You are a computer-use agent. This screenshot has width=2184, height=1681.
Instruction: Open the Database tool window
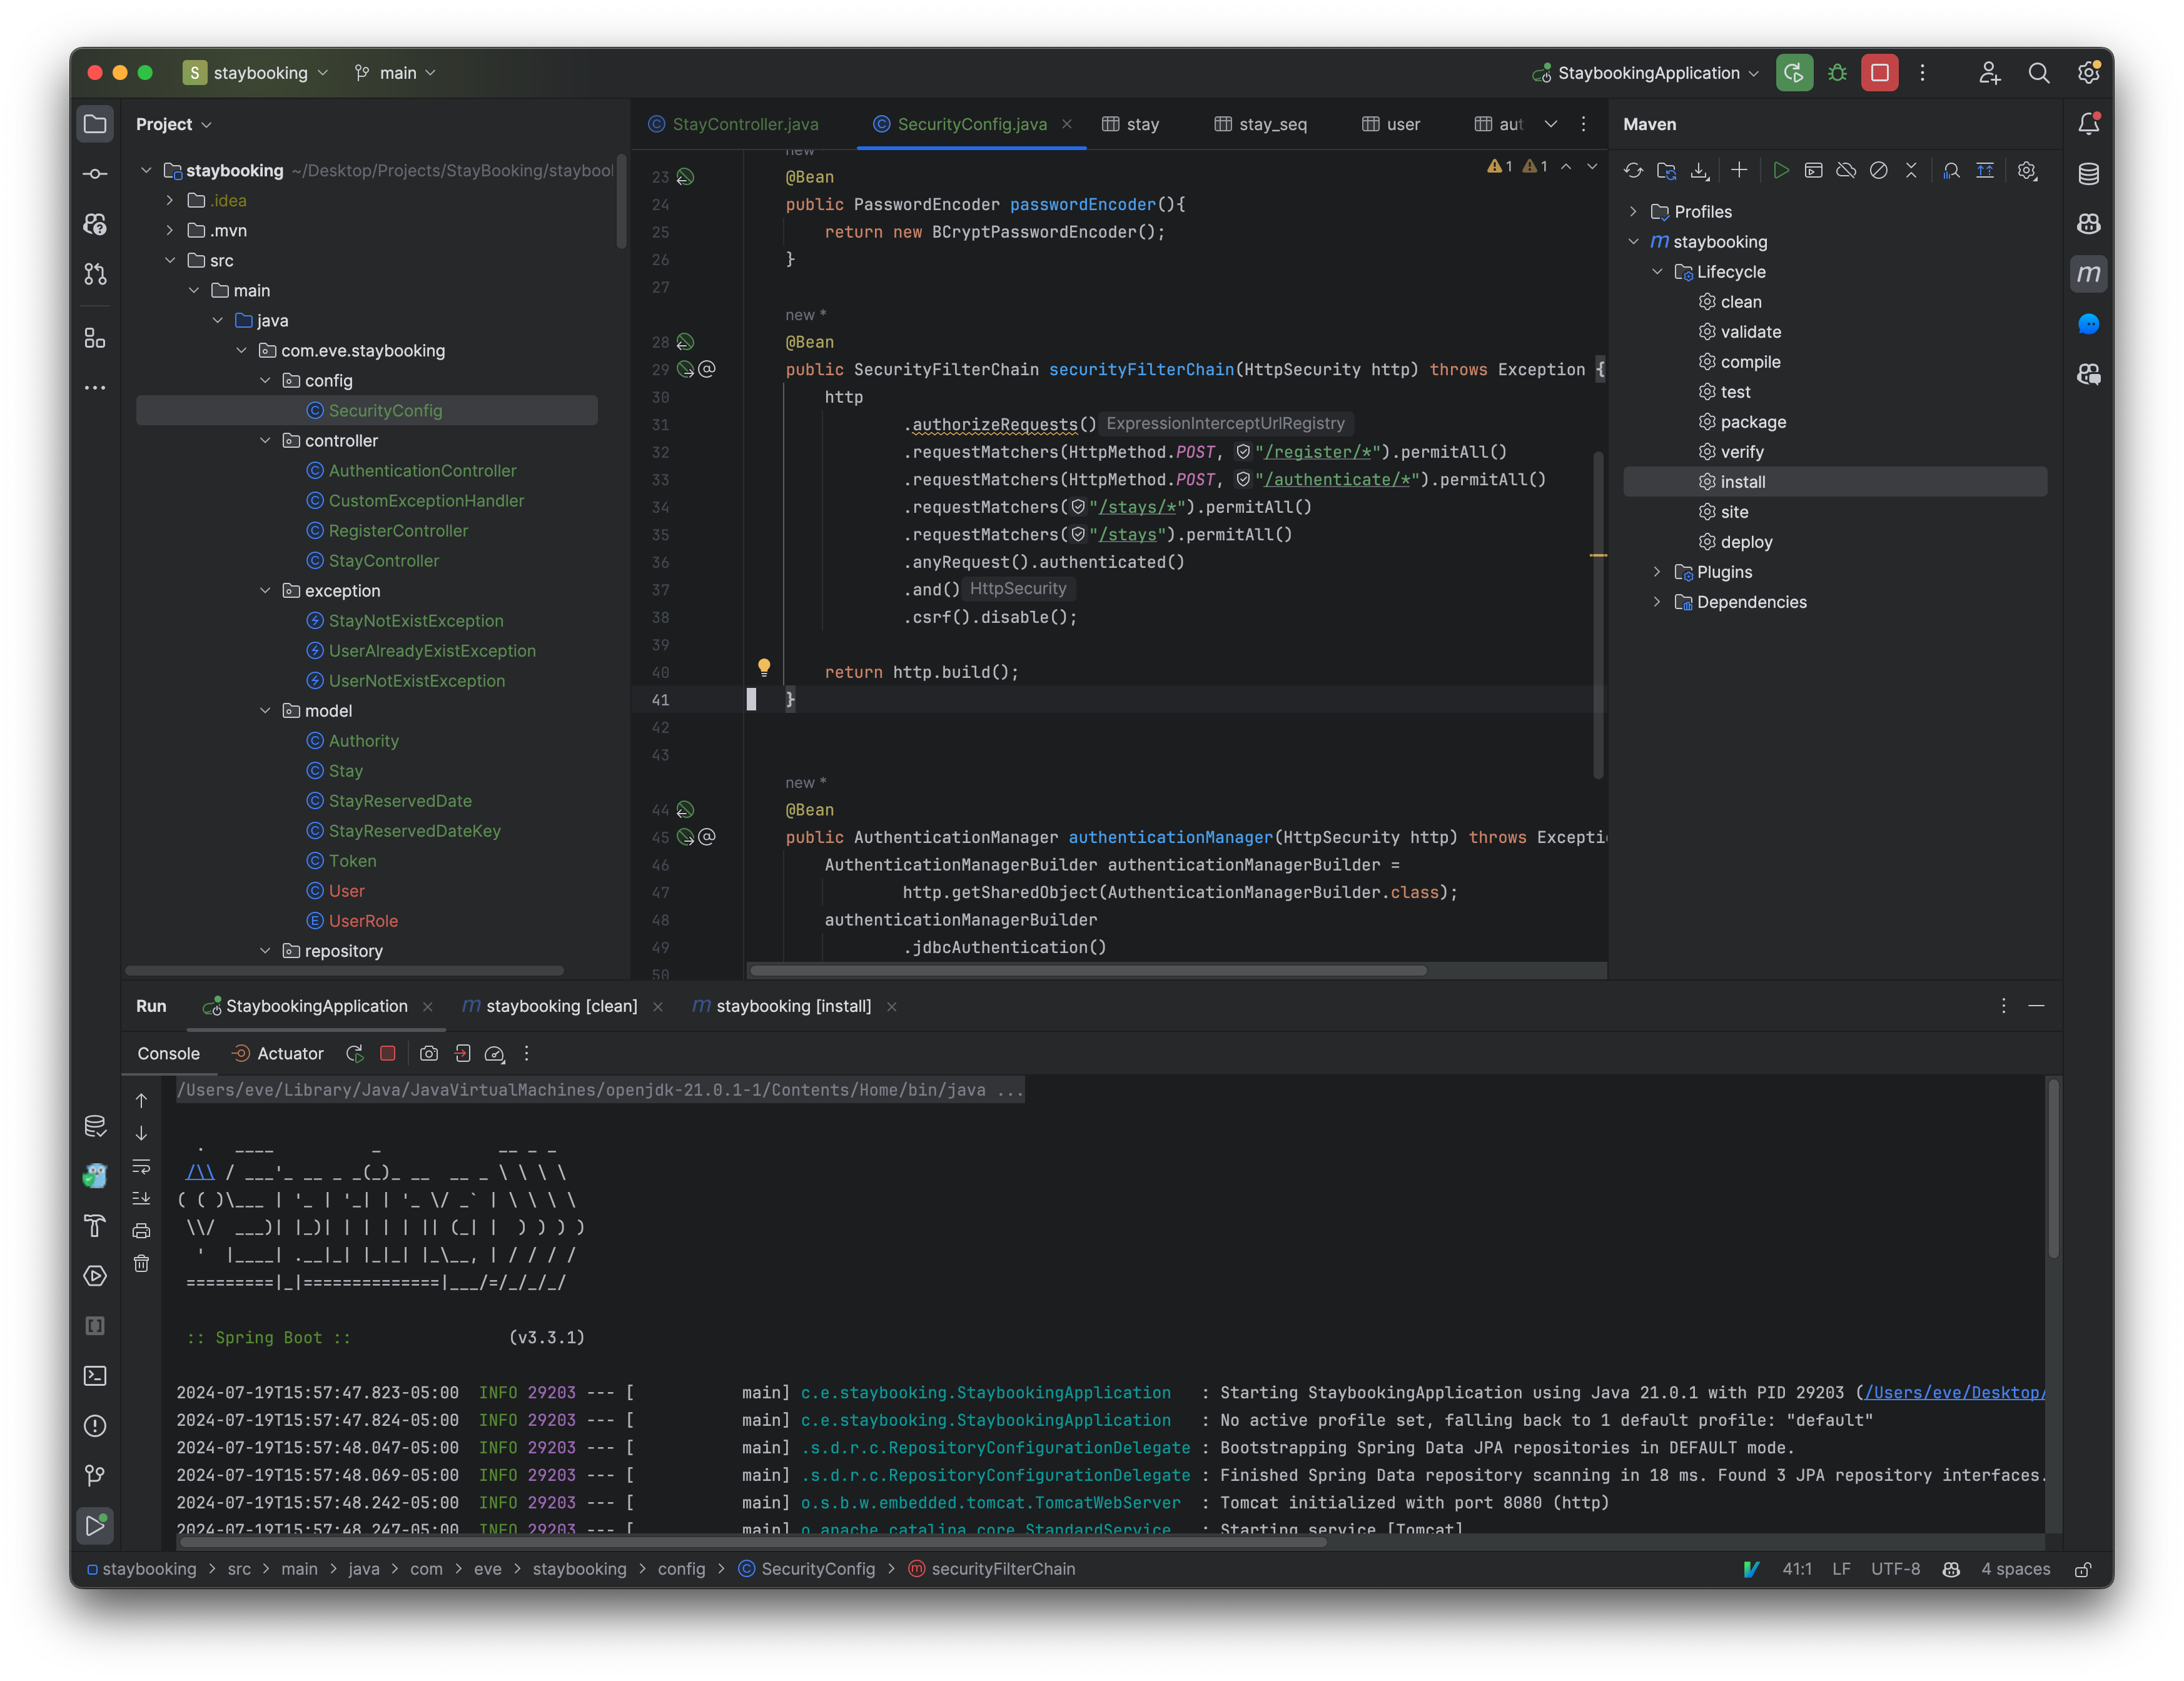[2090, 174]
